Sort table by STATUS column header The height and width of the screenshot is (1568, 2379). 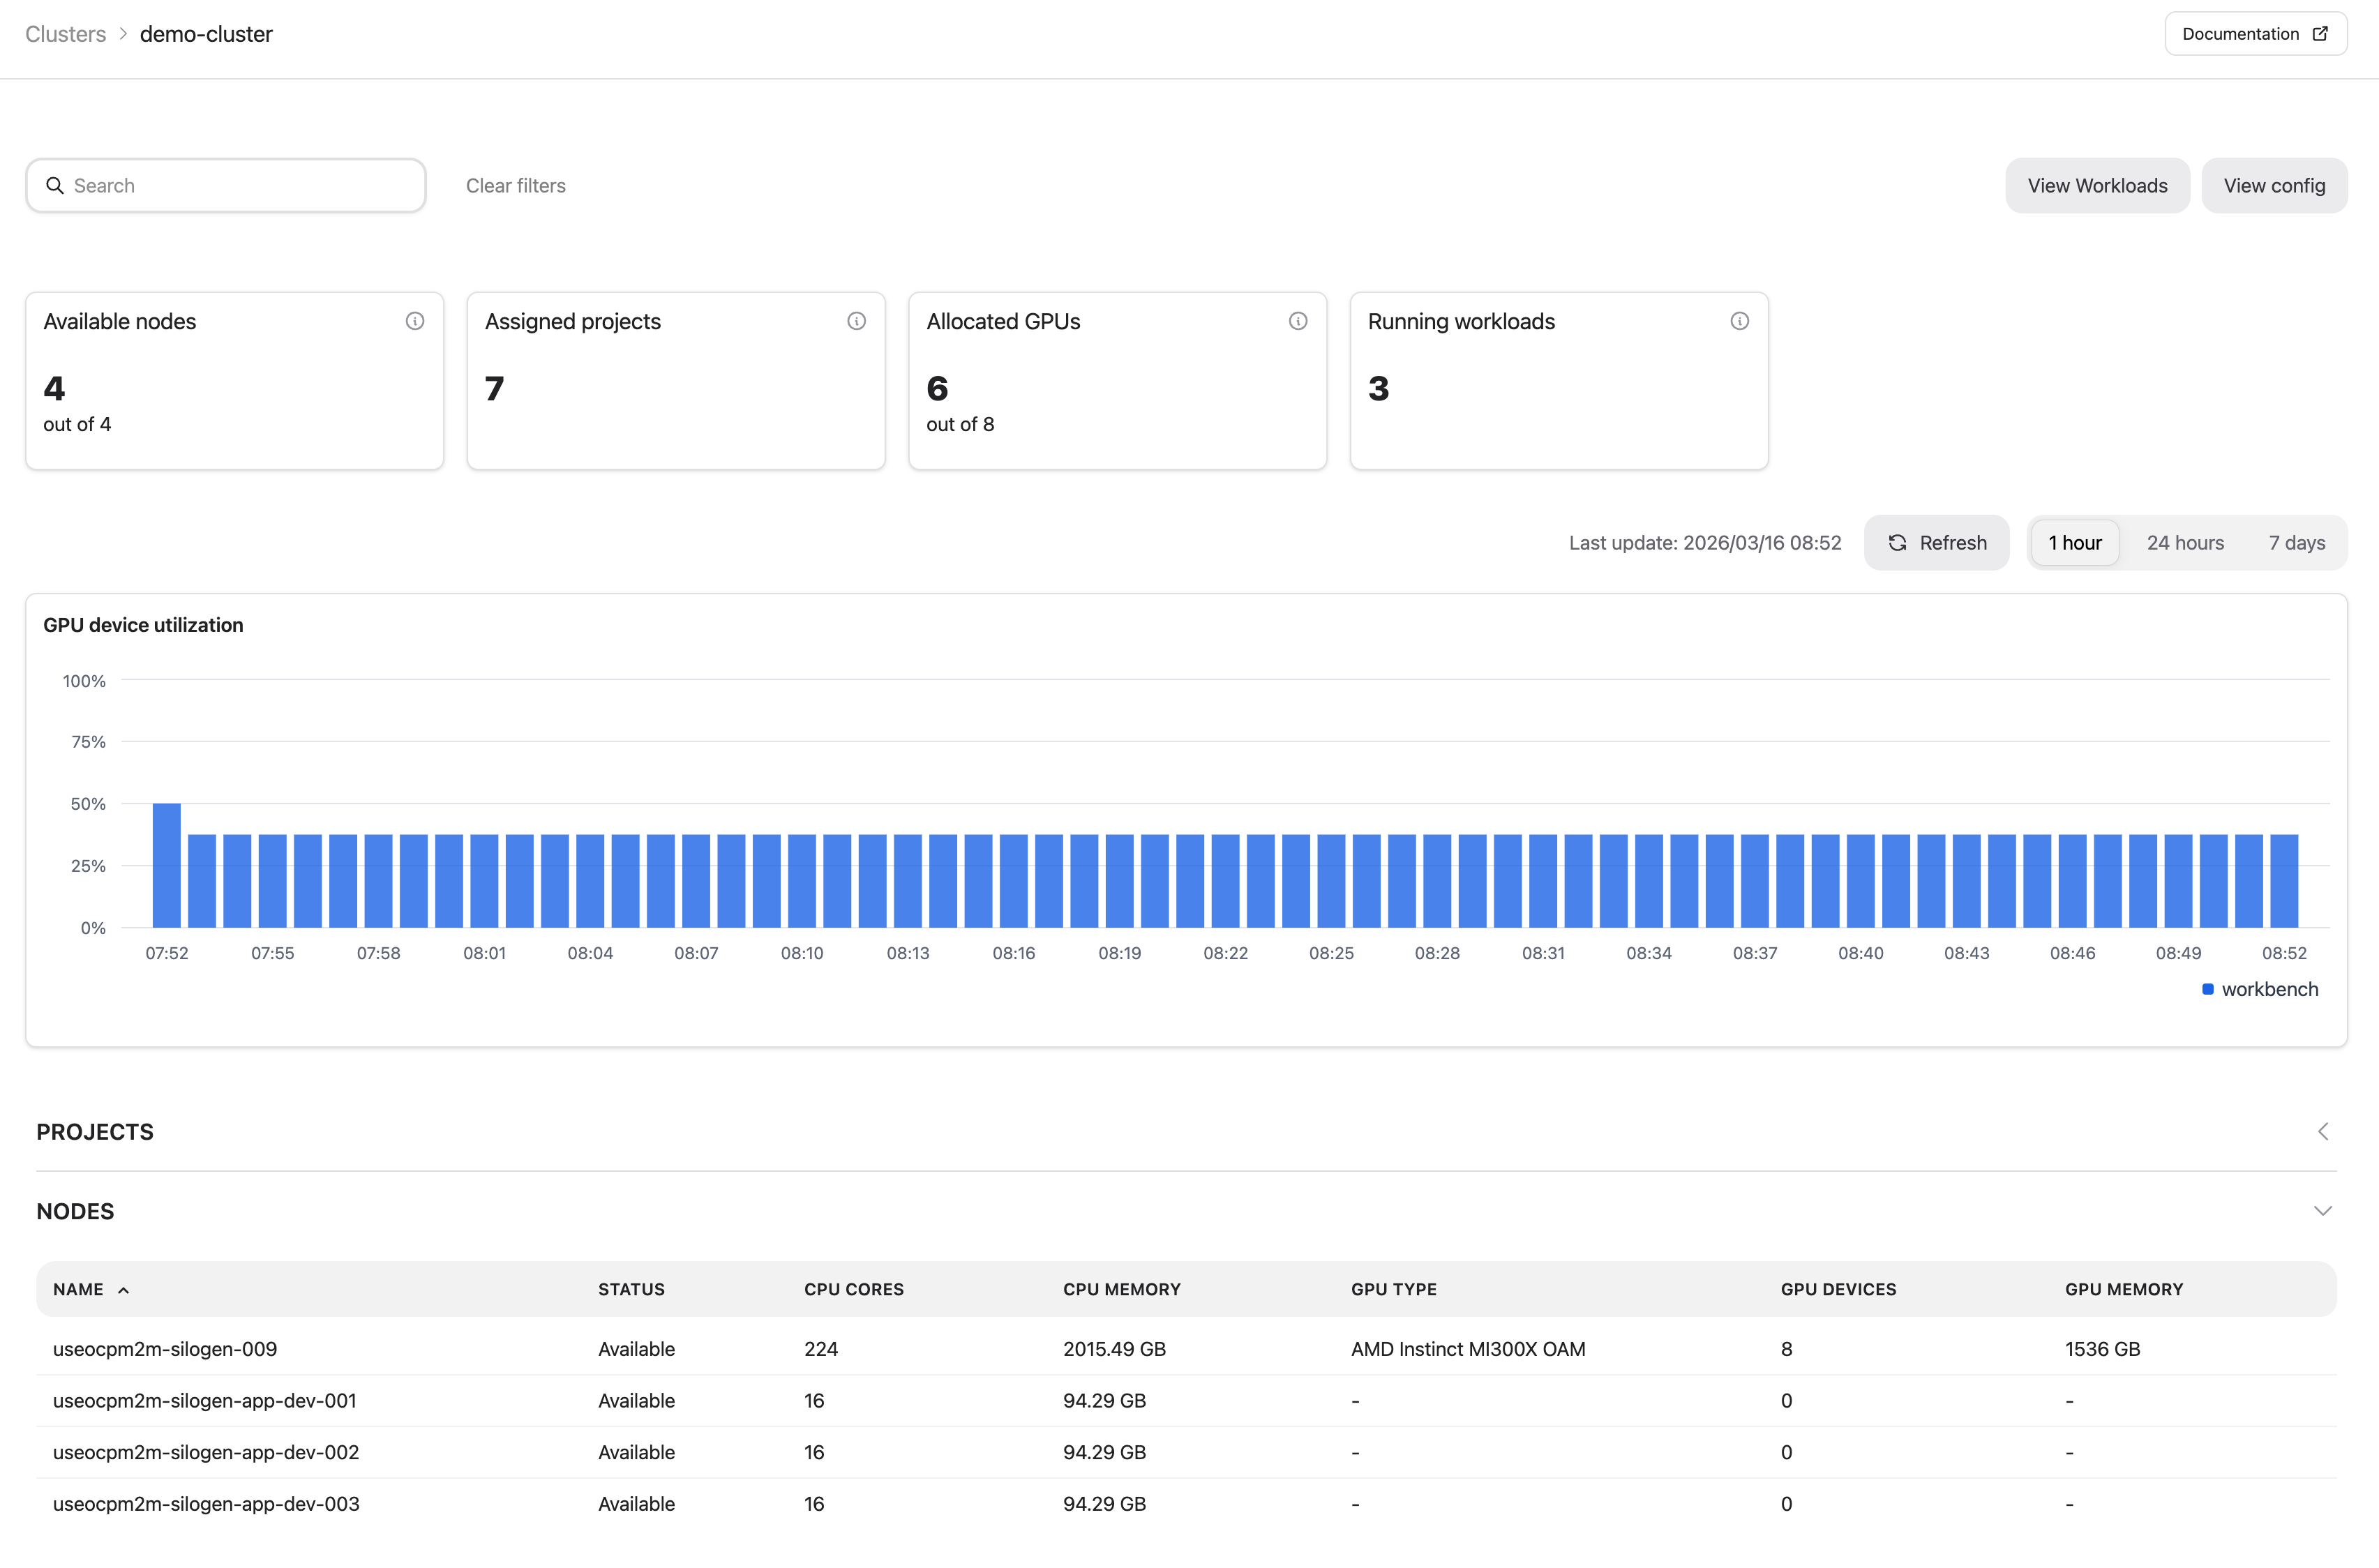click(631, 1290)
